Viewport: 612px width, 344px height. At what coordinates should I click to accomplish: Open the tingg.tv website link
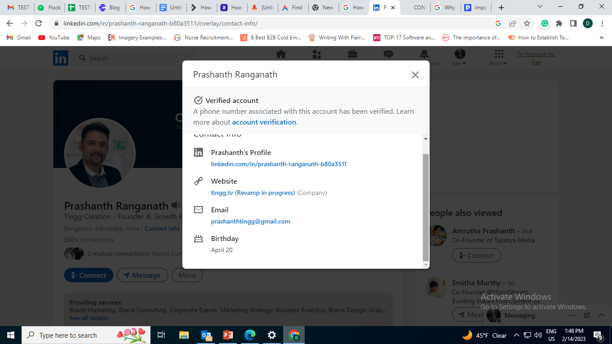(x=253, y=193)
